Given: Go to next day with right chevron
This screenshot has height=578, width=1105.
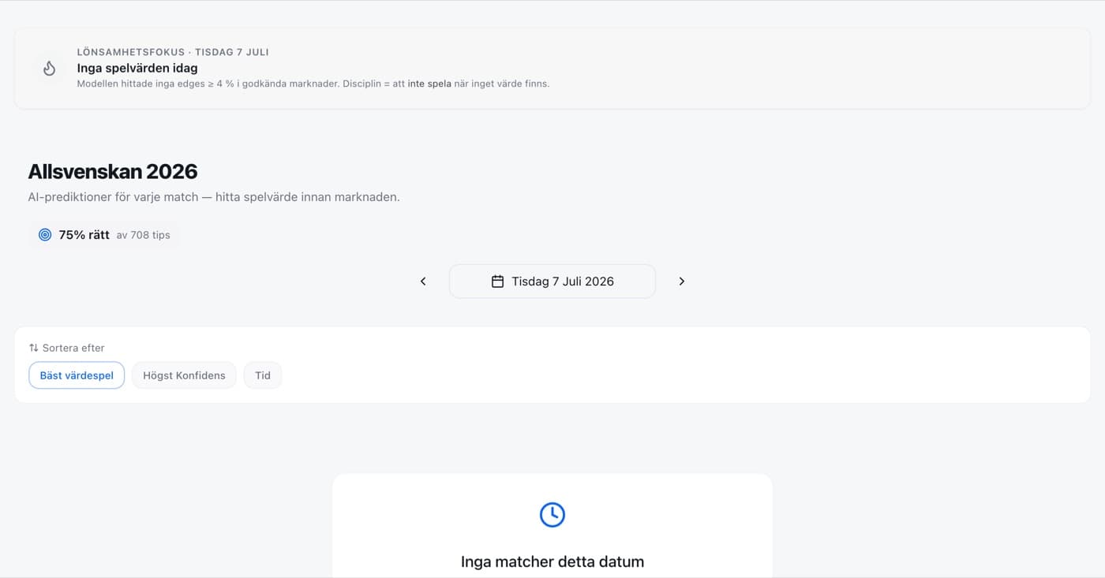Looking at the screenshot, I should click(682, 282).
